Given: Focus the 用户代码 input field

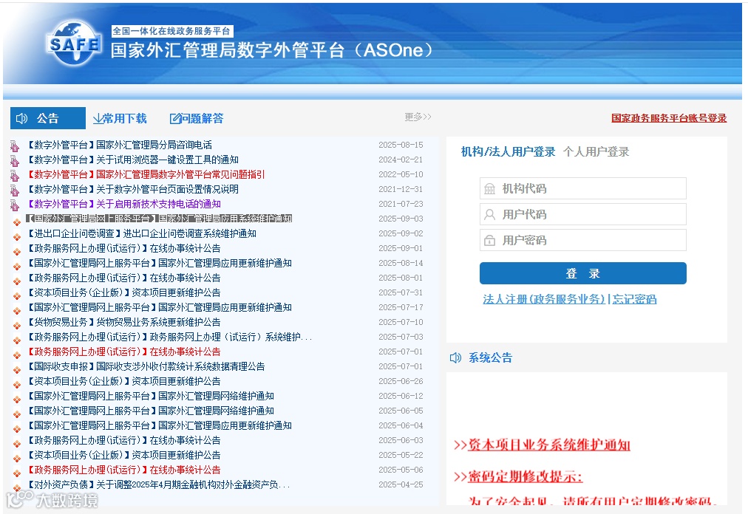Looking at the screenshot, I should point(583,214).
